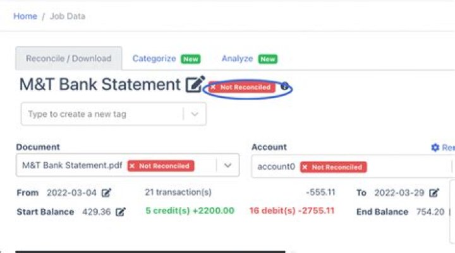
Task: Select the Reconcile / Download tab
Action: (x=69, y=58)
